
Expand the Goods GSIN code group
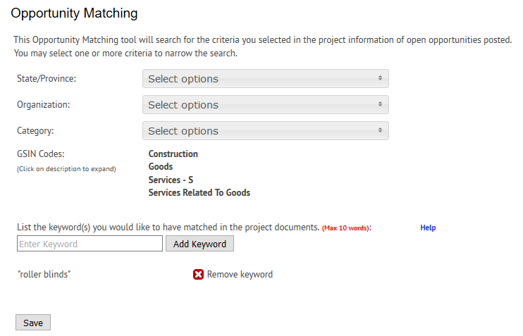point(161,167)
